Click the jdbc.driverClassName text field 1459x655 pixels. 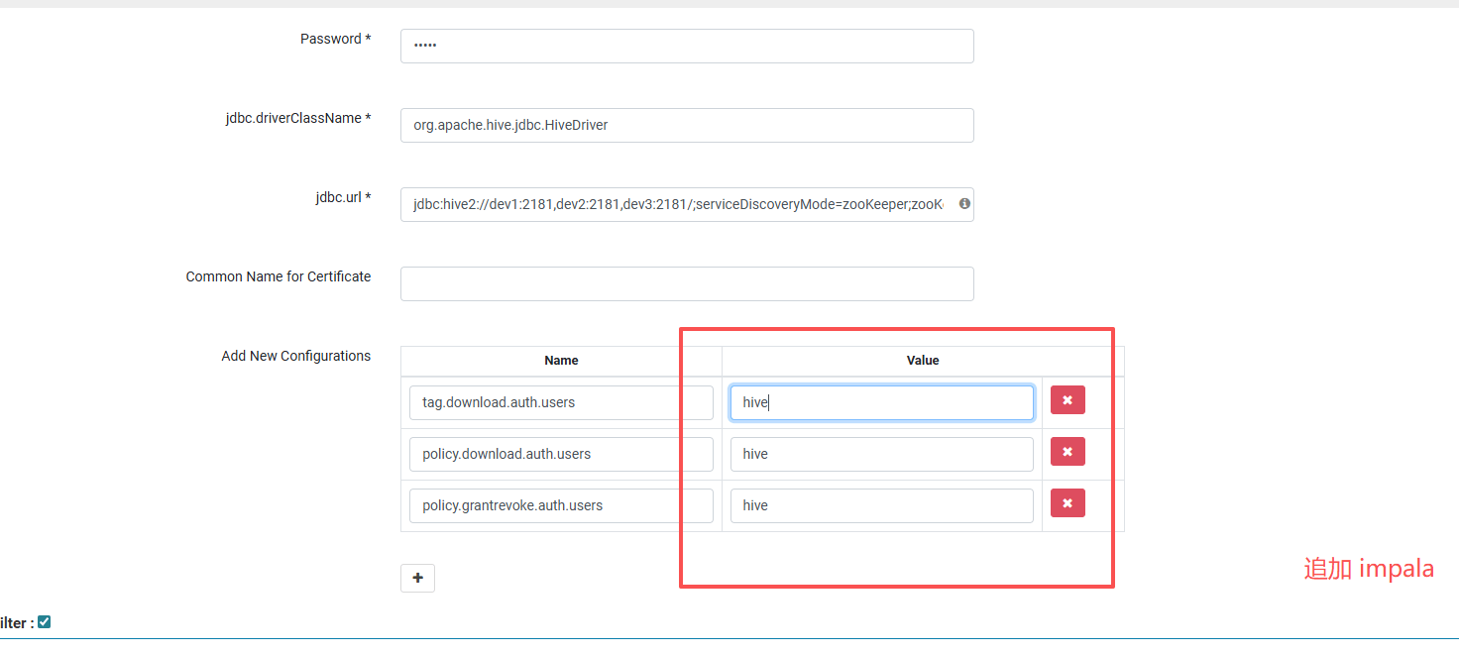pyautogui.click(x=686, y=125)
